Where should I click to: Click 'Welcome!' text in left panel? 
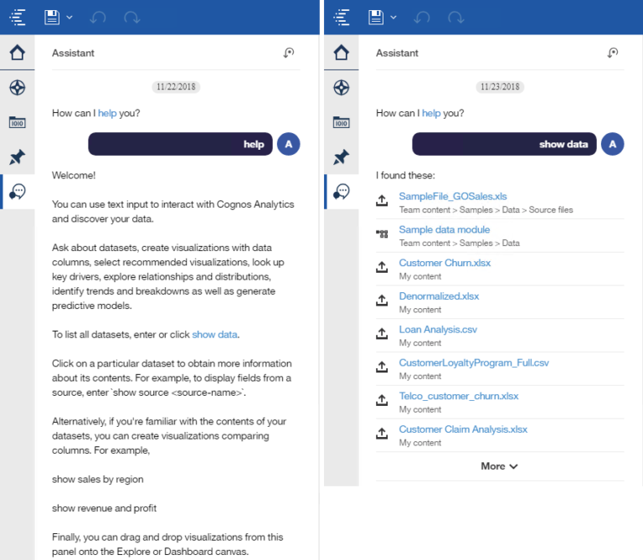tap(74, 176)
